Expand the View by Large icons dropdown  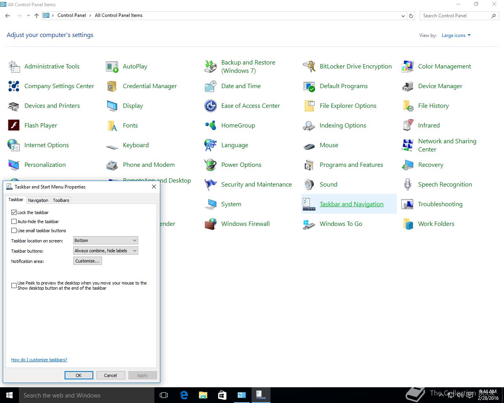(x=456, y=35)
